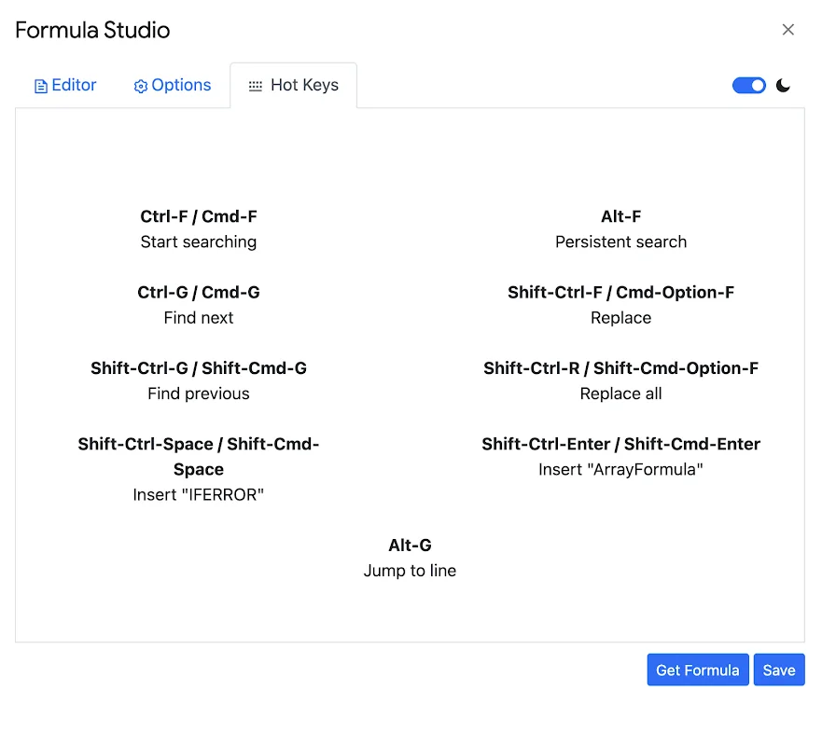Click the Alt-F Persistent search entry
822x746 pixels.
(x=620, y=228)
